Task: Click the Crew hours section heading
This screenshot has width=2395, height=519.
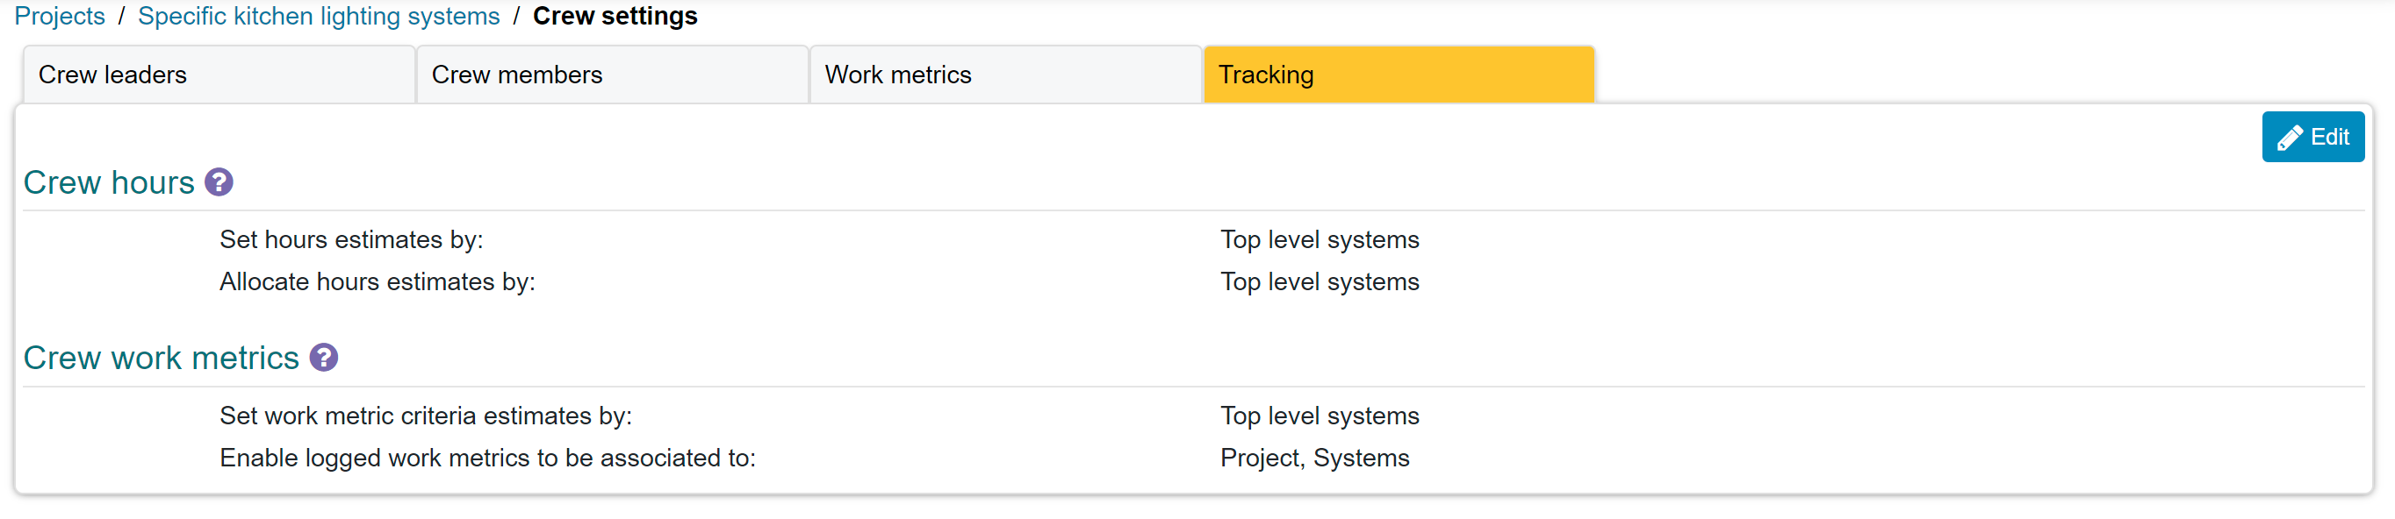Action: [x=109, y=182]
